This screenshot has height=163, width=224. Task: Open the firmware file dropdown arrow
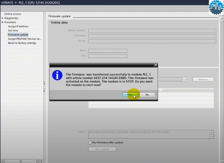pos(184,79)
